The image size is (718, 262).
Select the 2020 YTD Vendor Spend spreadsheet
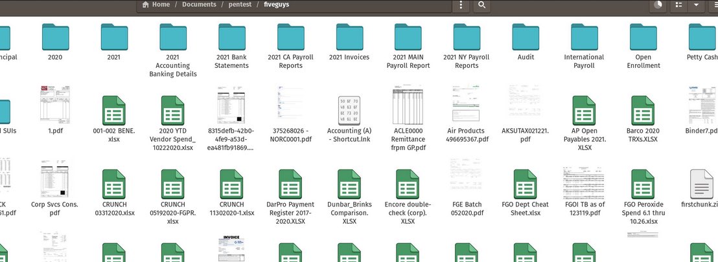[172, 110]
